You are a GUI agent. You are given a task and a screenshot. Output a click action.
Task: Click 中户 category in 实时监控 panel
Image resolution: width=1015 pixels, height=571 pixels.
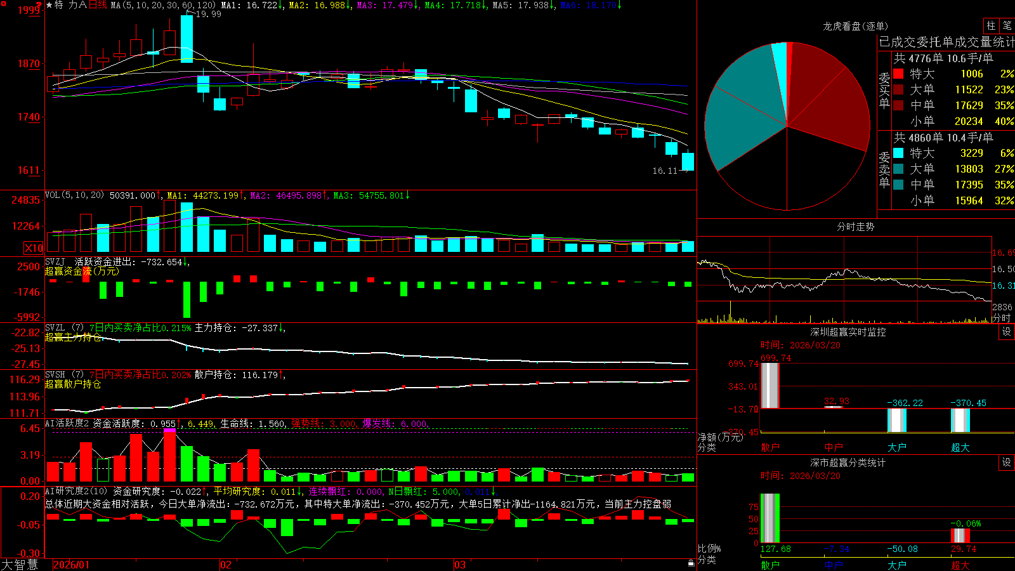pyautogui.click(x=834, y=447)
